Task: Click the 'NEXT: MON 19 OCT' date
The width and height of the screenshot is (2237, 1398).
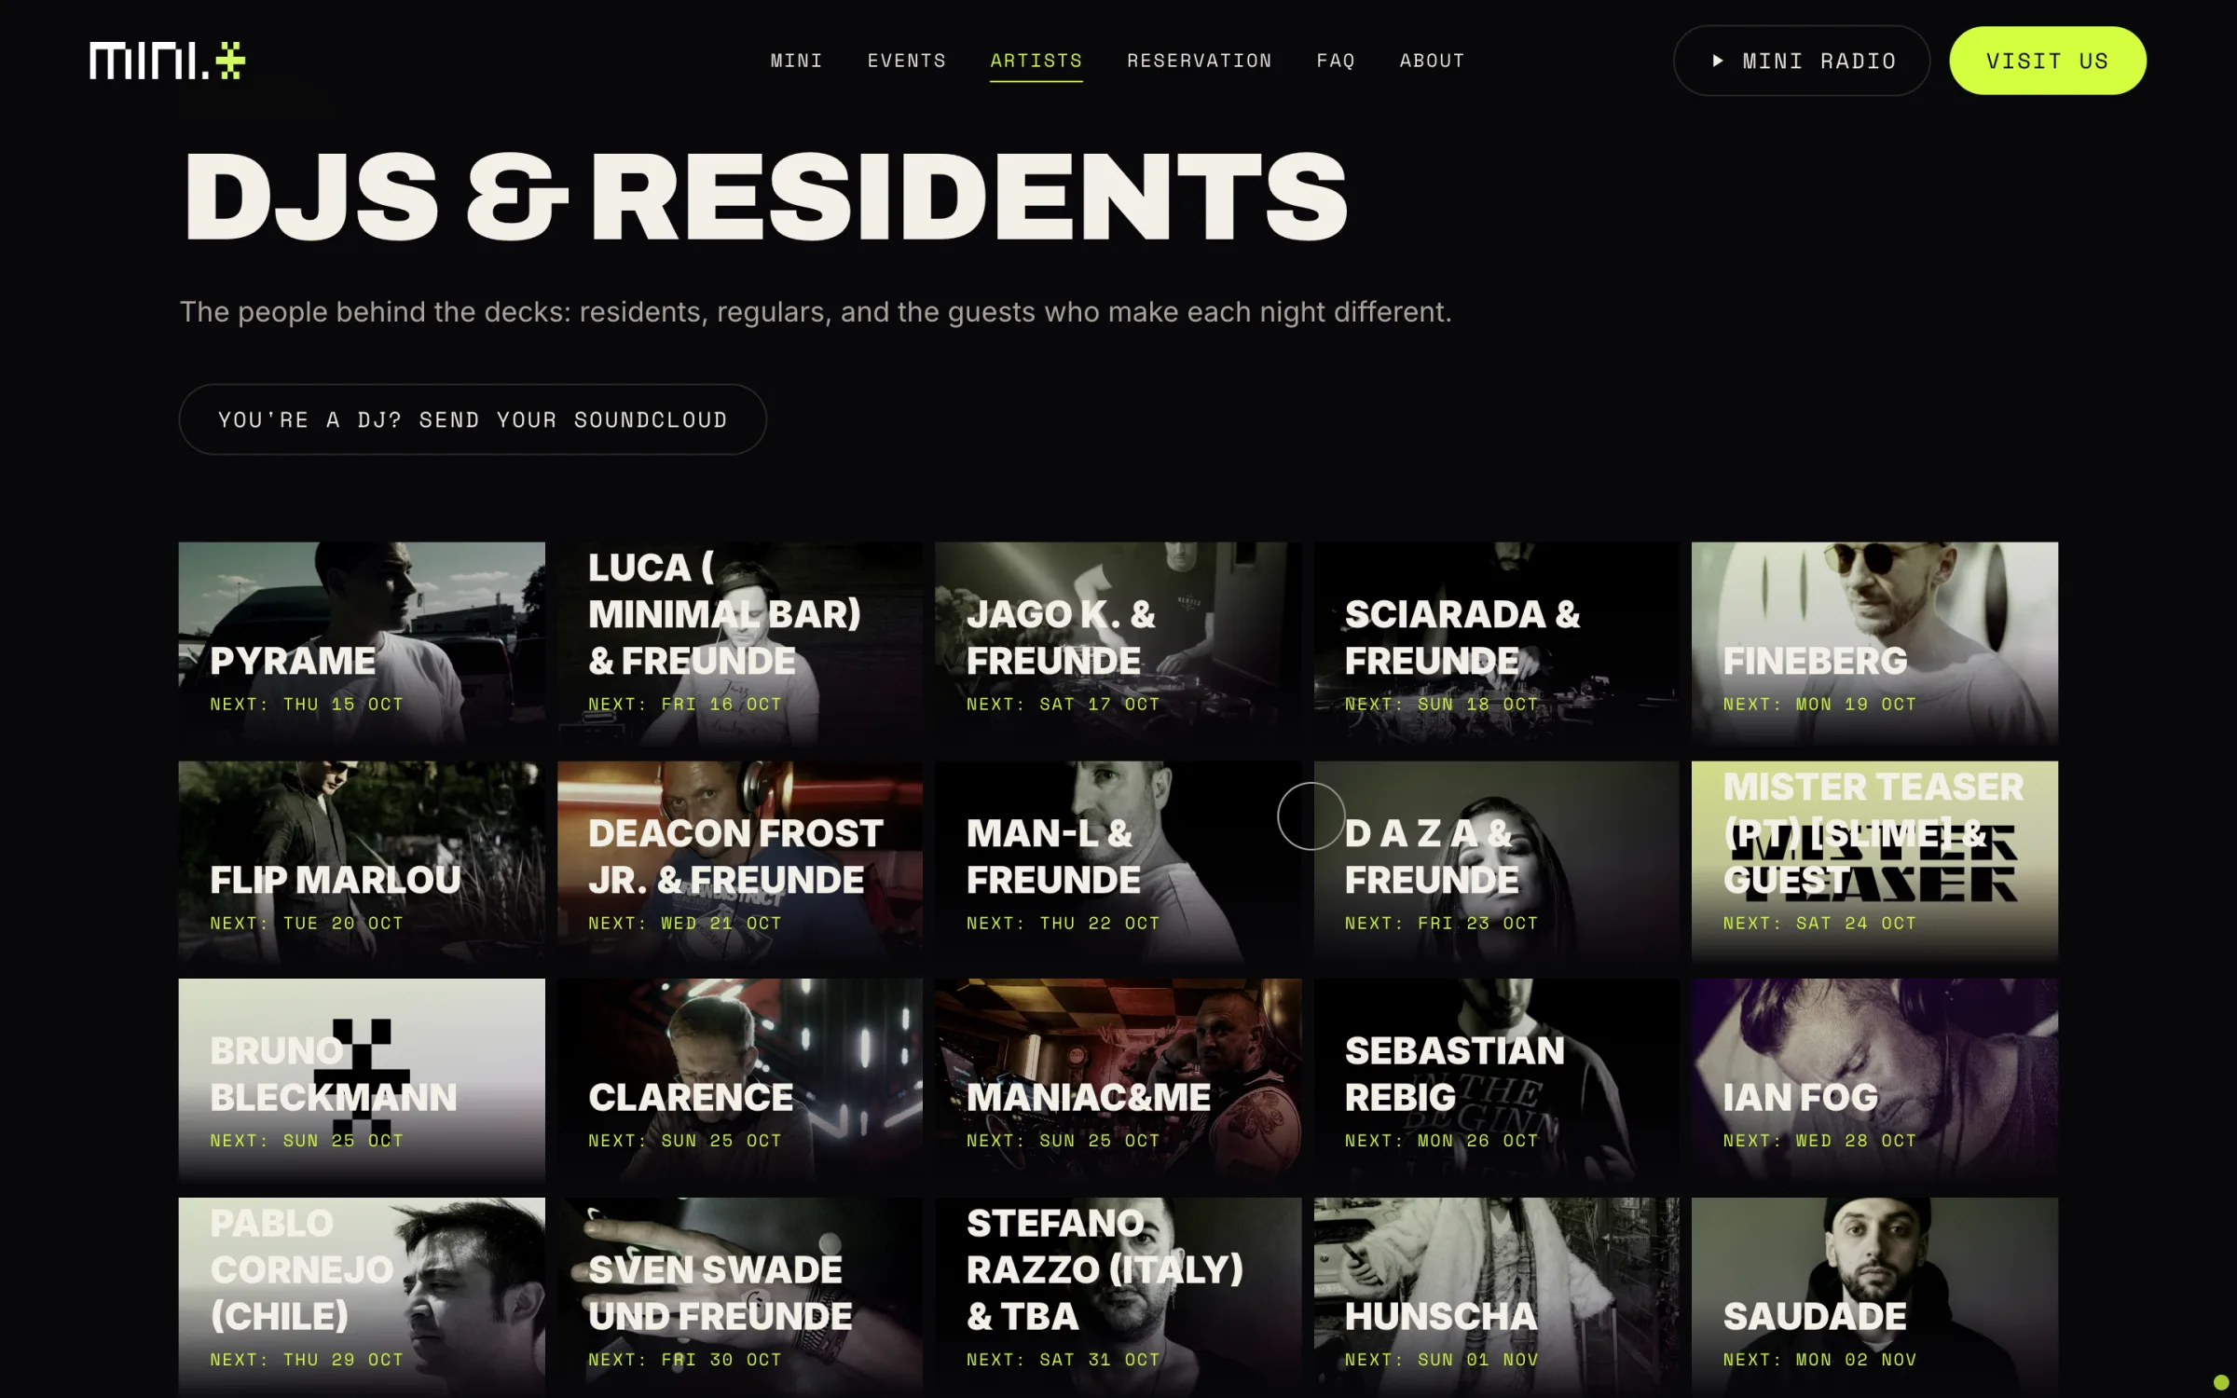Action: 1820,705
